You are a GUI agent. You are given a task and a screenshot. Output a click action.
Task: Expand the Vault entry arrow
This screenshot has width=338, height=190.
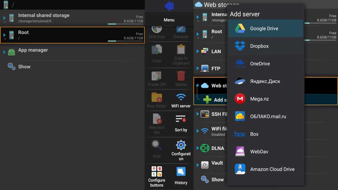(198, 165)
